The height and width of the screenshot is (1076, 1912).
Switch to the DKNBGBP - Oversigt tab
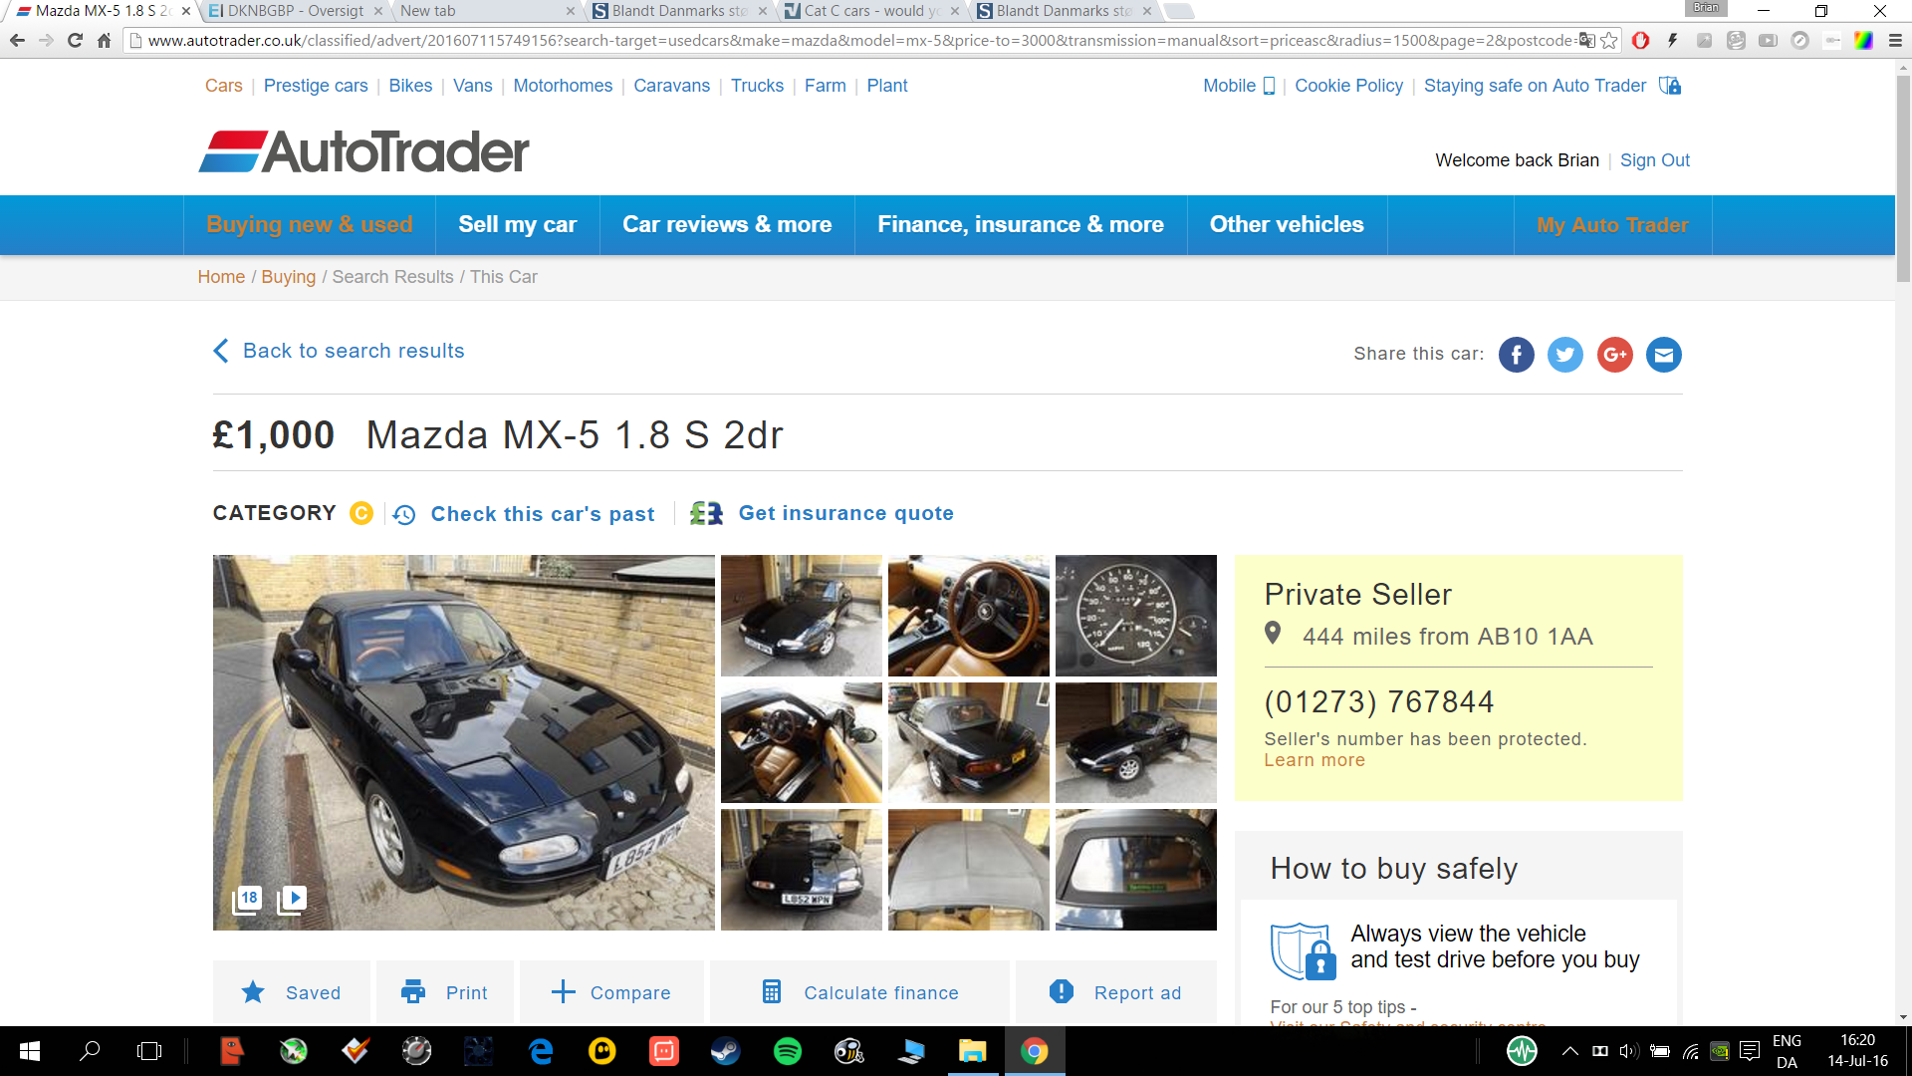click(x=294, y=11)
